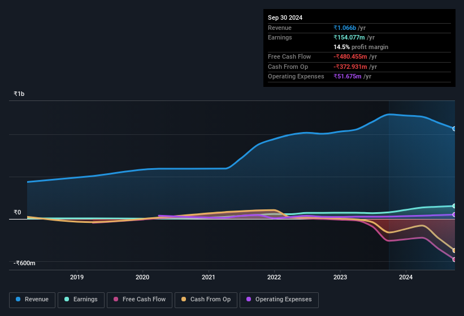The height and width of the screenshot is (316, 464).
Task: Click the Free Cash Flow end marker
Action: (x=454, y=260)
